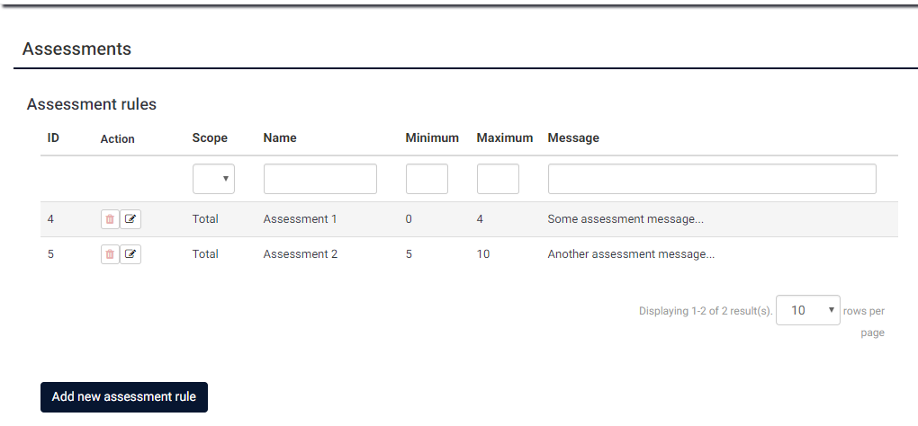Image resolution: width=918 pixels, height=426 pixels.
Task: Sort by the ID column header
Action: [53, 138]
